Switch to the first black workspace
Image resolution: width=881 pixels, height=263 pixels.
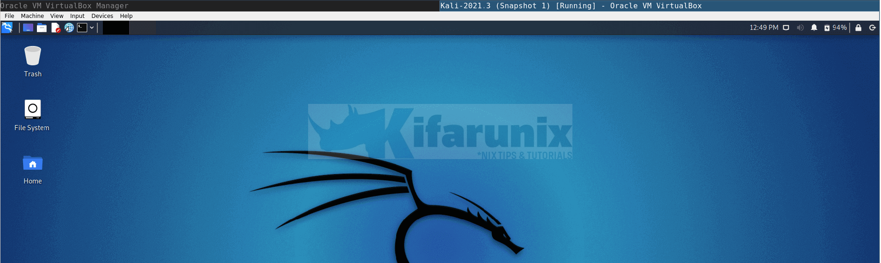tap(116, 28)
